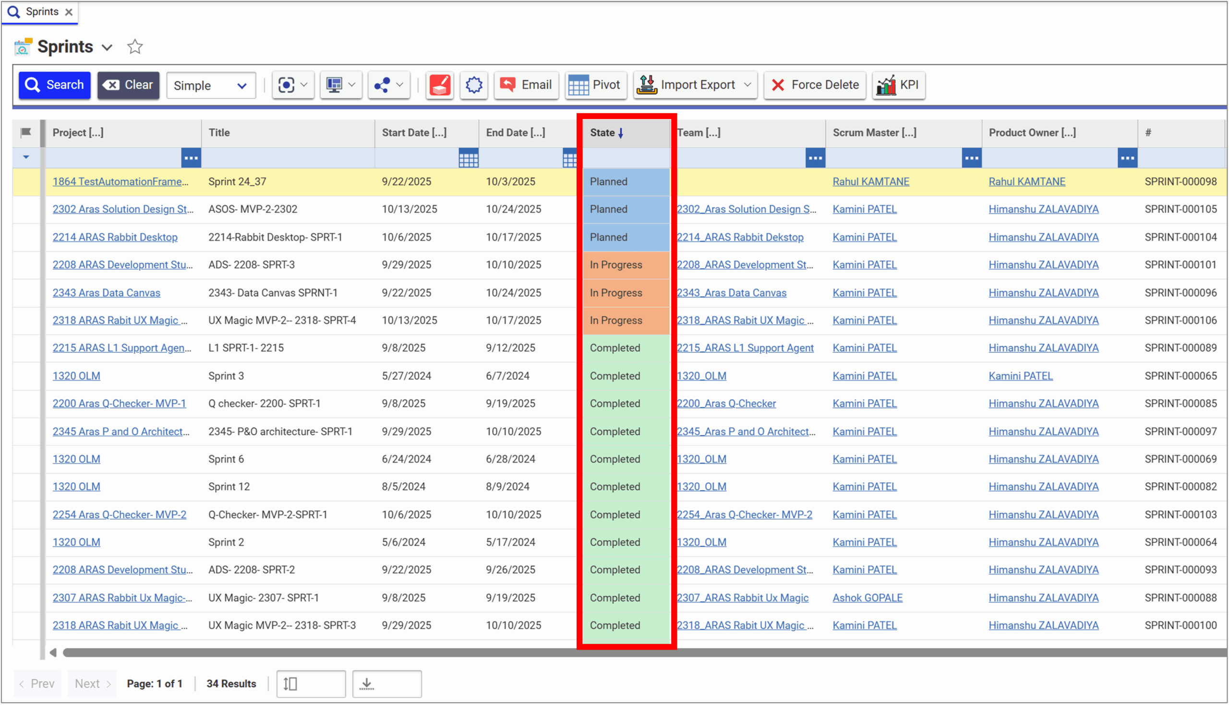Click the red edit pencil icon
The width and height of the screenshot is (1229, 705).
[440, 85]
